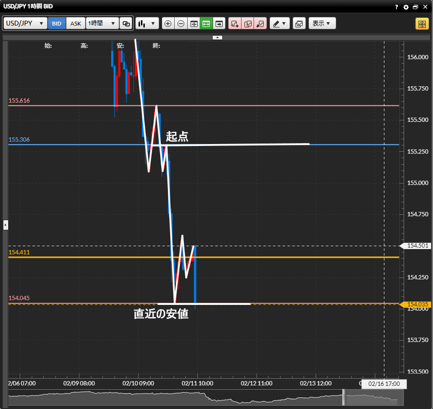Expand the chart type candlestick dropdown

(147, 24)
